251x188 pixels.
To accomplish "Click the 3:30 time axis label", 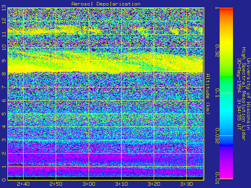I will point(187,184).
